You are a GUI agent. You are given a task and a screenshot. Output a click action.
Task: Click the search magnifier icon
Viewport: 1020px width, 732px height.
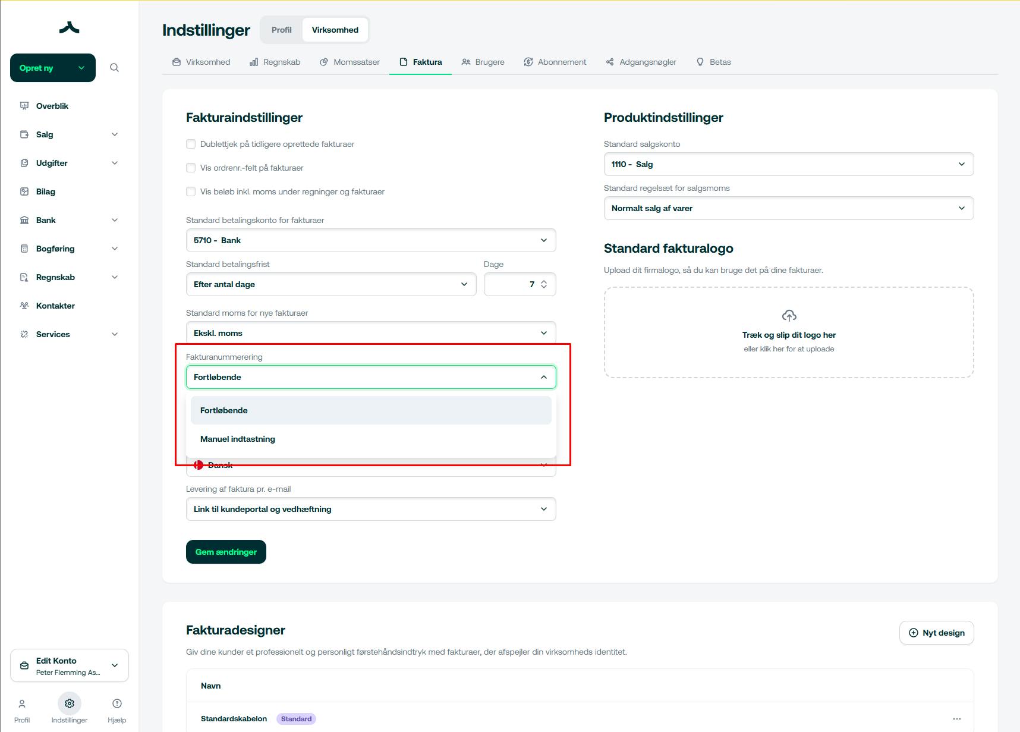[x=115, y=68]
